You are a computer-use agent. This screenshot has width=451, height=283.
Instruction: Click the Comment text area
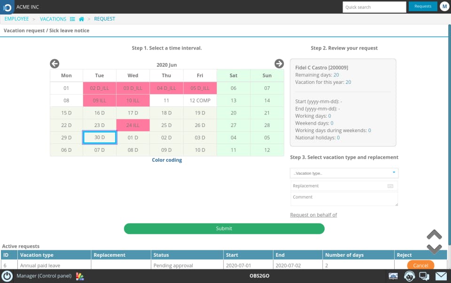[x=344, y=199]
